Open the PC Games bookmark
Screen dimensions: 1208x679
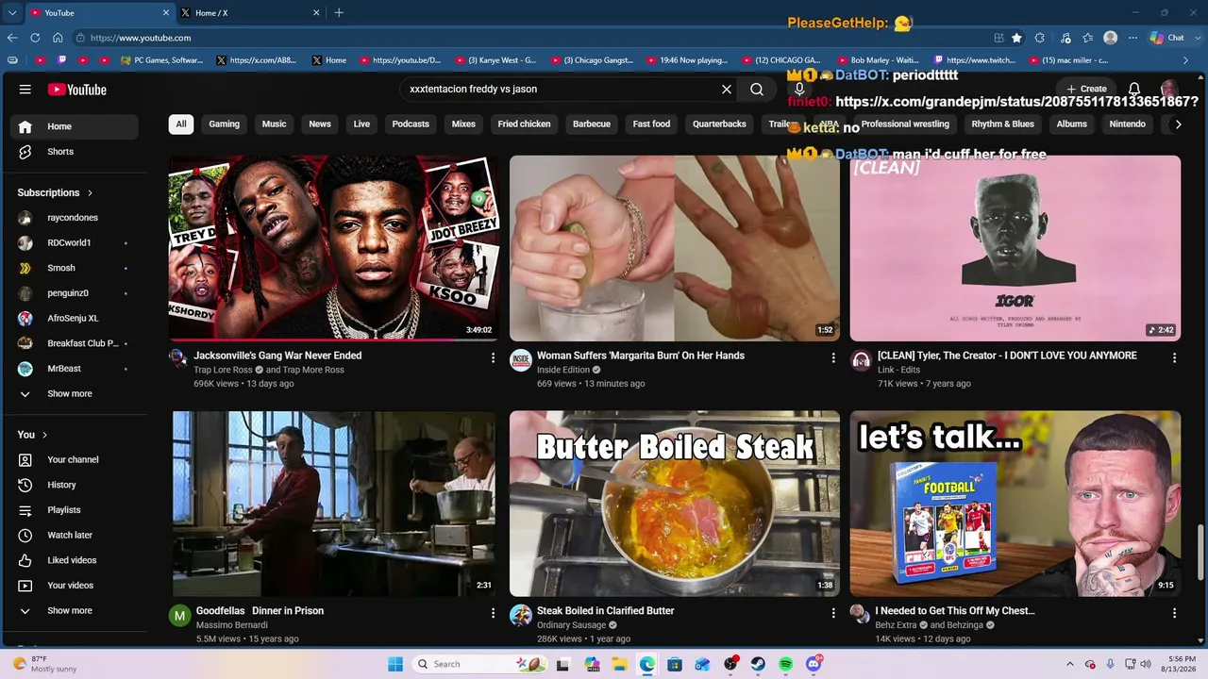161,60
